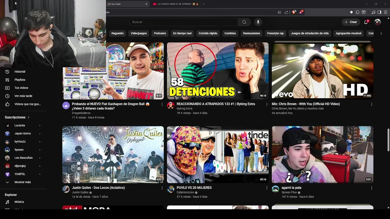Open options for PUVLO VS 20 MUJERES
This screenshot has height=219, width=390.
[x=267, y=188]
